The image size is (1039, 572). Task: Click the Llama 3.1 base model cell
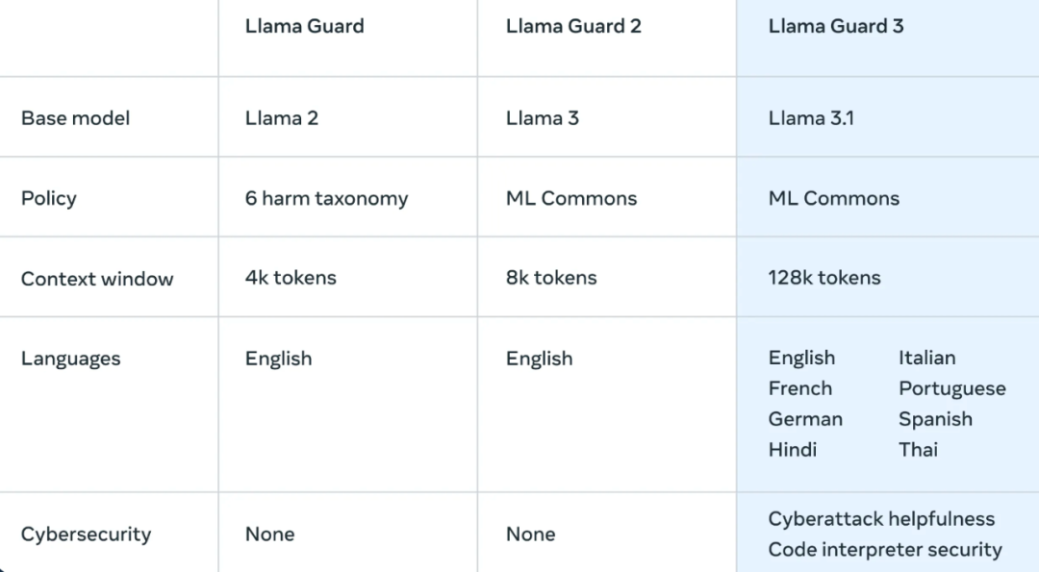811,118
